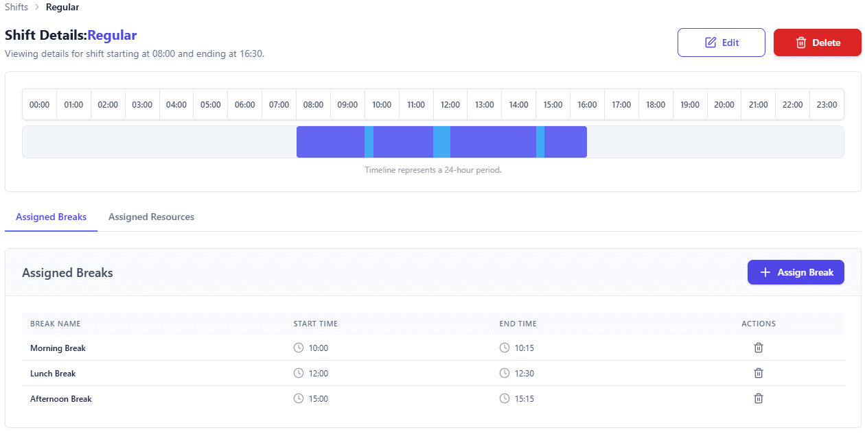The height and width of the screenshot is (434, 865).
Task: Click the Break Name column header
Action: 56,324
